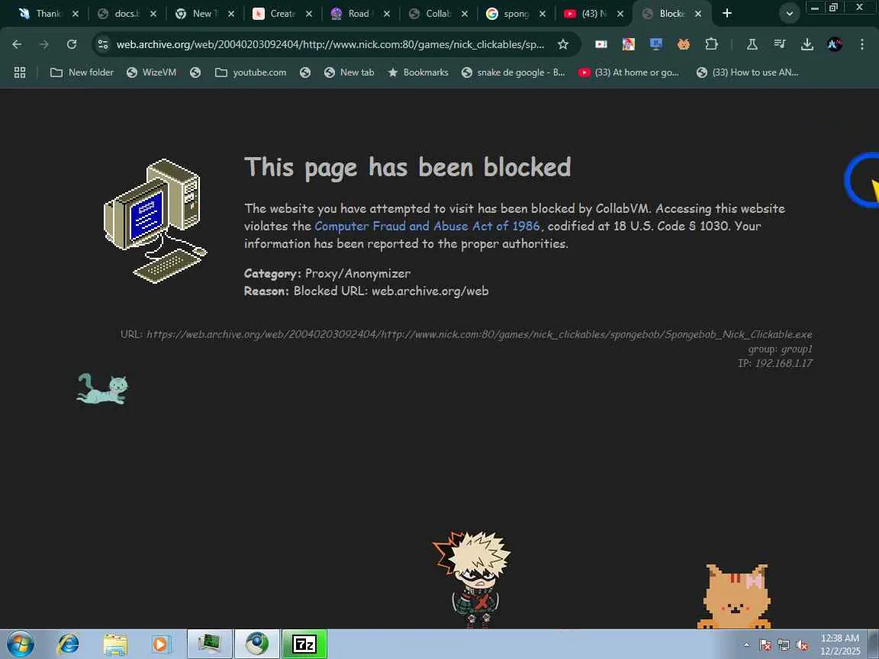
Task: Open the media controls icon
Action: coord(780,44)
